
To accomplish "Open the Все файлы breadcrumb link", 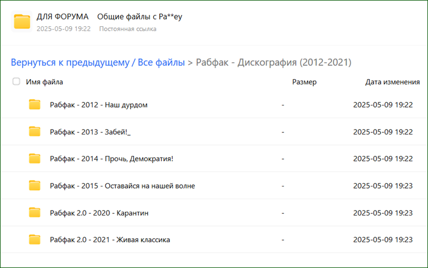I will 161,62.
